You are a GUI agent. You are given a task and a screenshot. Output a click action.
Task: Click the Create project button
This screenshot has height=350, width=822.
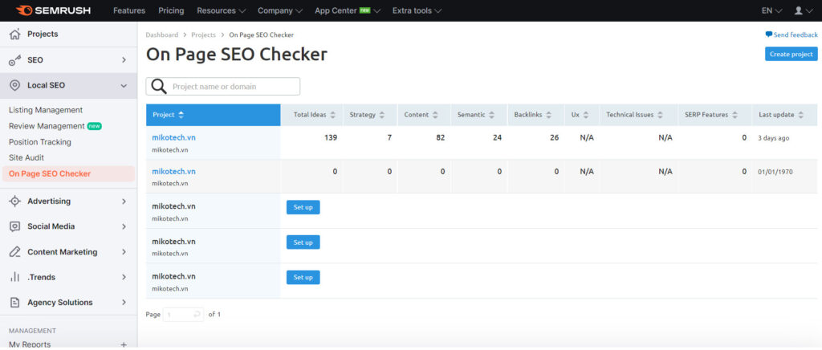[791, 54]
